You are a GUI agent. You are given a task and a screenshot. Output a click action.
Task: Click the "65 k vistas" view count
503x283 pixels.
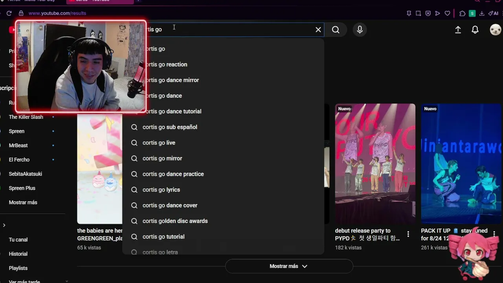click(89, 248)
